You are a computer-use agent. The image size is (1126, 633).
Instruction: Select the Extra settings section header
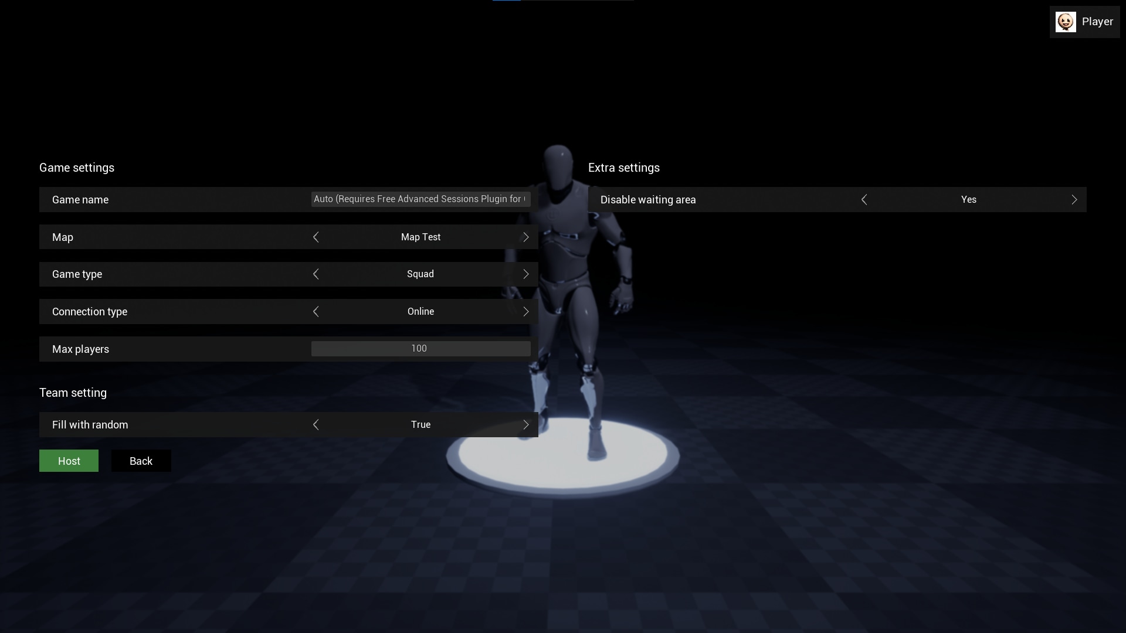[623, 168]
